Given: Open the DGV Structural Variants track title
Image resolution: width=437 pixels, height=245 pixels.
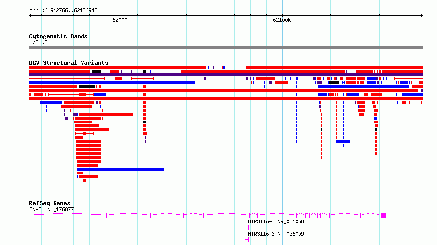Looking at the screenshot, I should 69,63.
